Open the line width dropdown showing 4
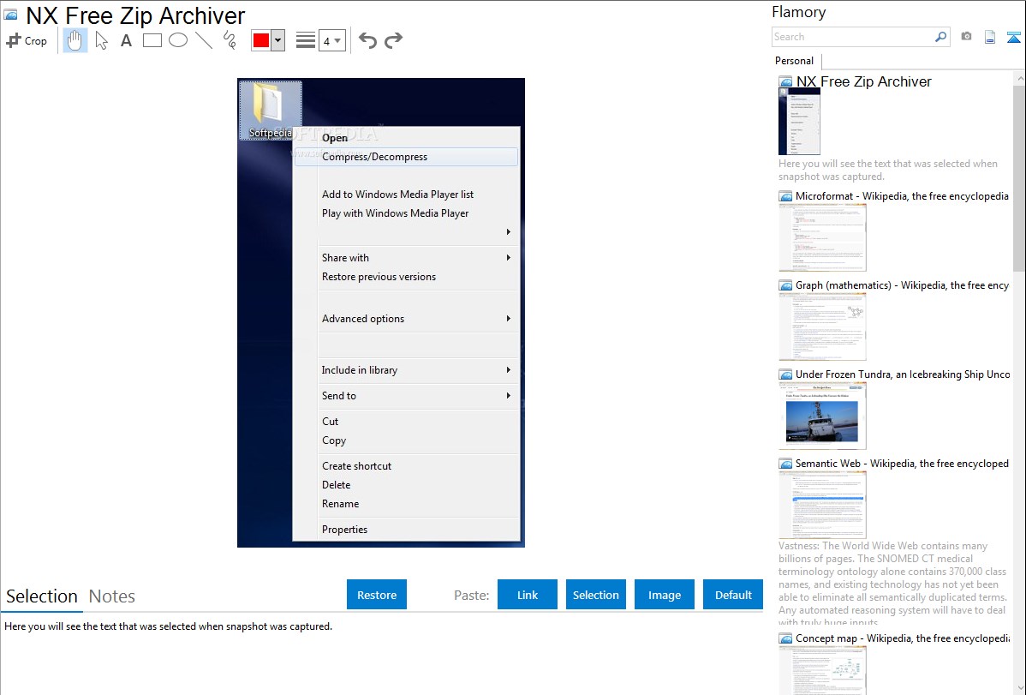 click(331, 40)
